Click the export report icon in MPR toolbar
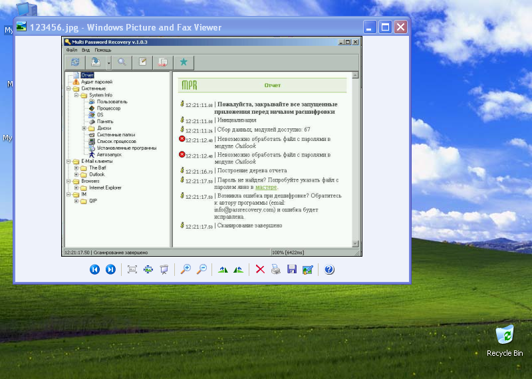Viewport: 532px width, 379px height. [96, 62]
